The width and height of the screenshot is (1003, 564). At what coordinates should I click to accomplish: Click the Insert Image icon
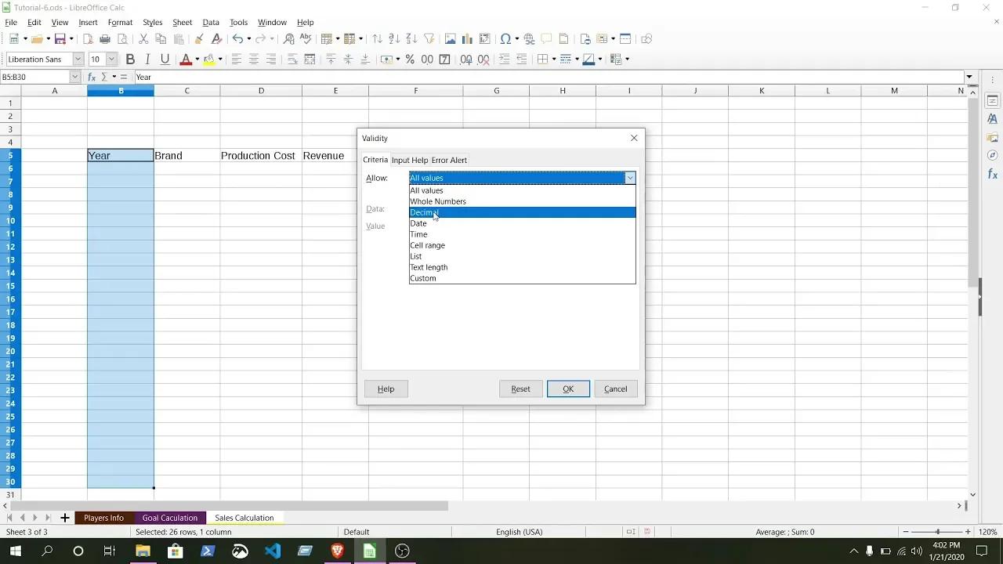coord(448,38)
